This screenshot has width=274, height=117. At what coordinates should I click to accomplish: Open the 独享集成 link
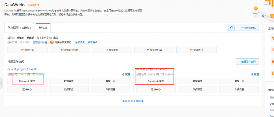click(92, 42)
